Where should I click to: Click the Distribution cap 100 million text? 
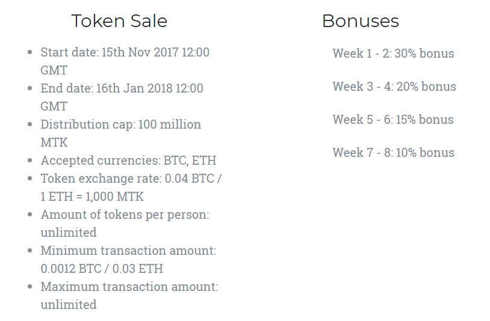click(120, 124)
